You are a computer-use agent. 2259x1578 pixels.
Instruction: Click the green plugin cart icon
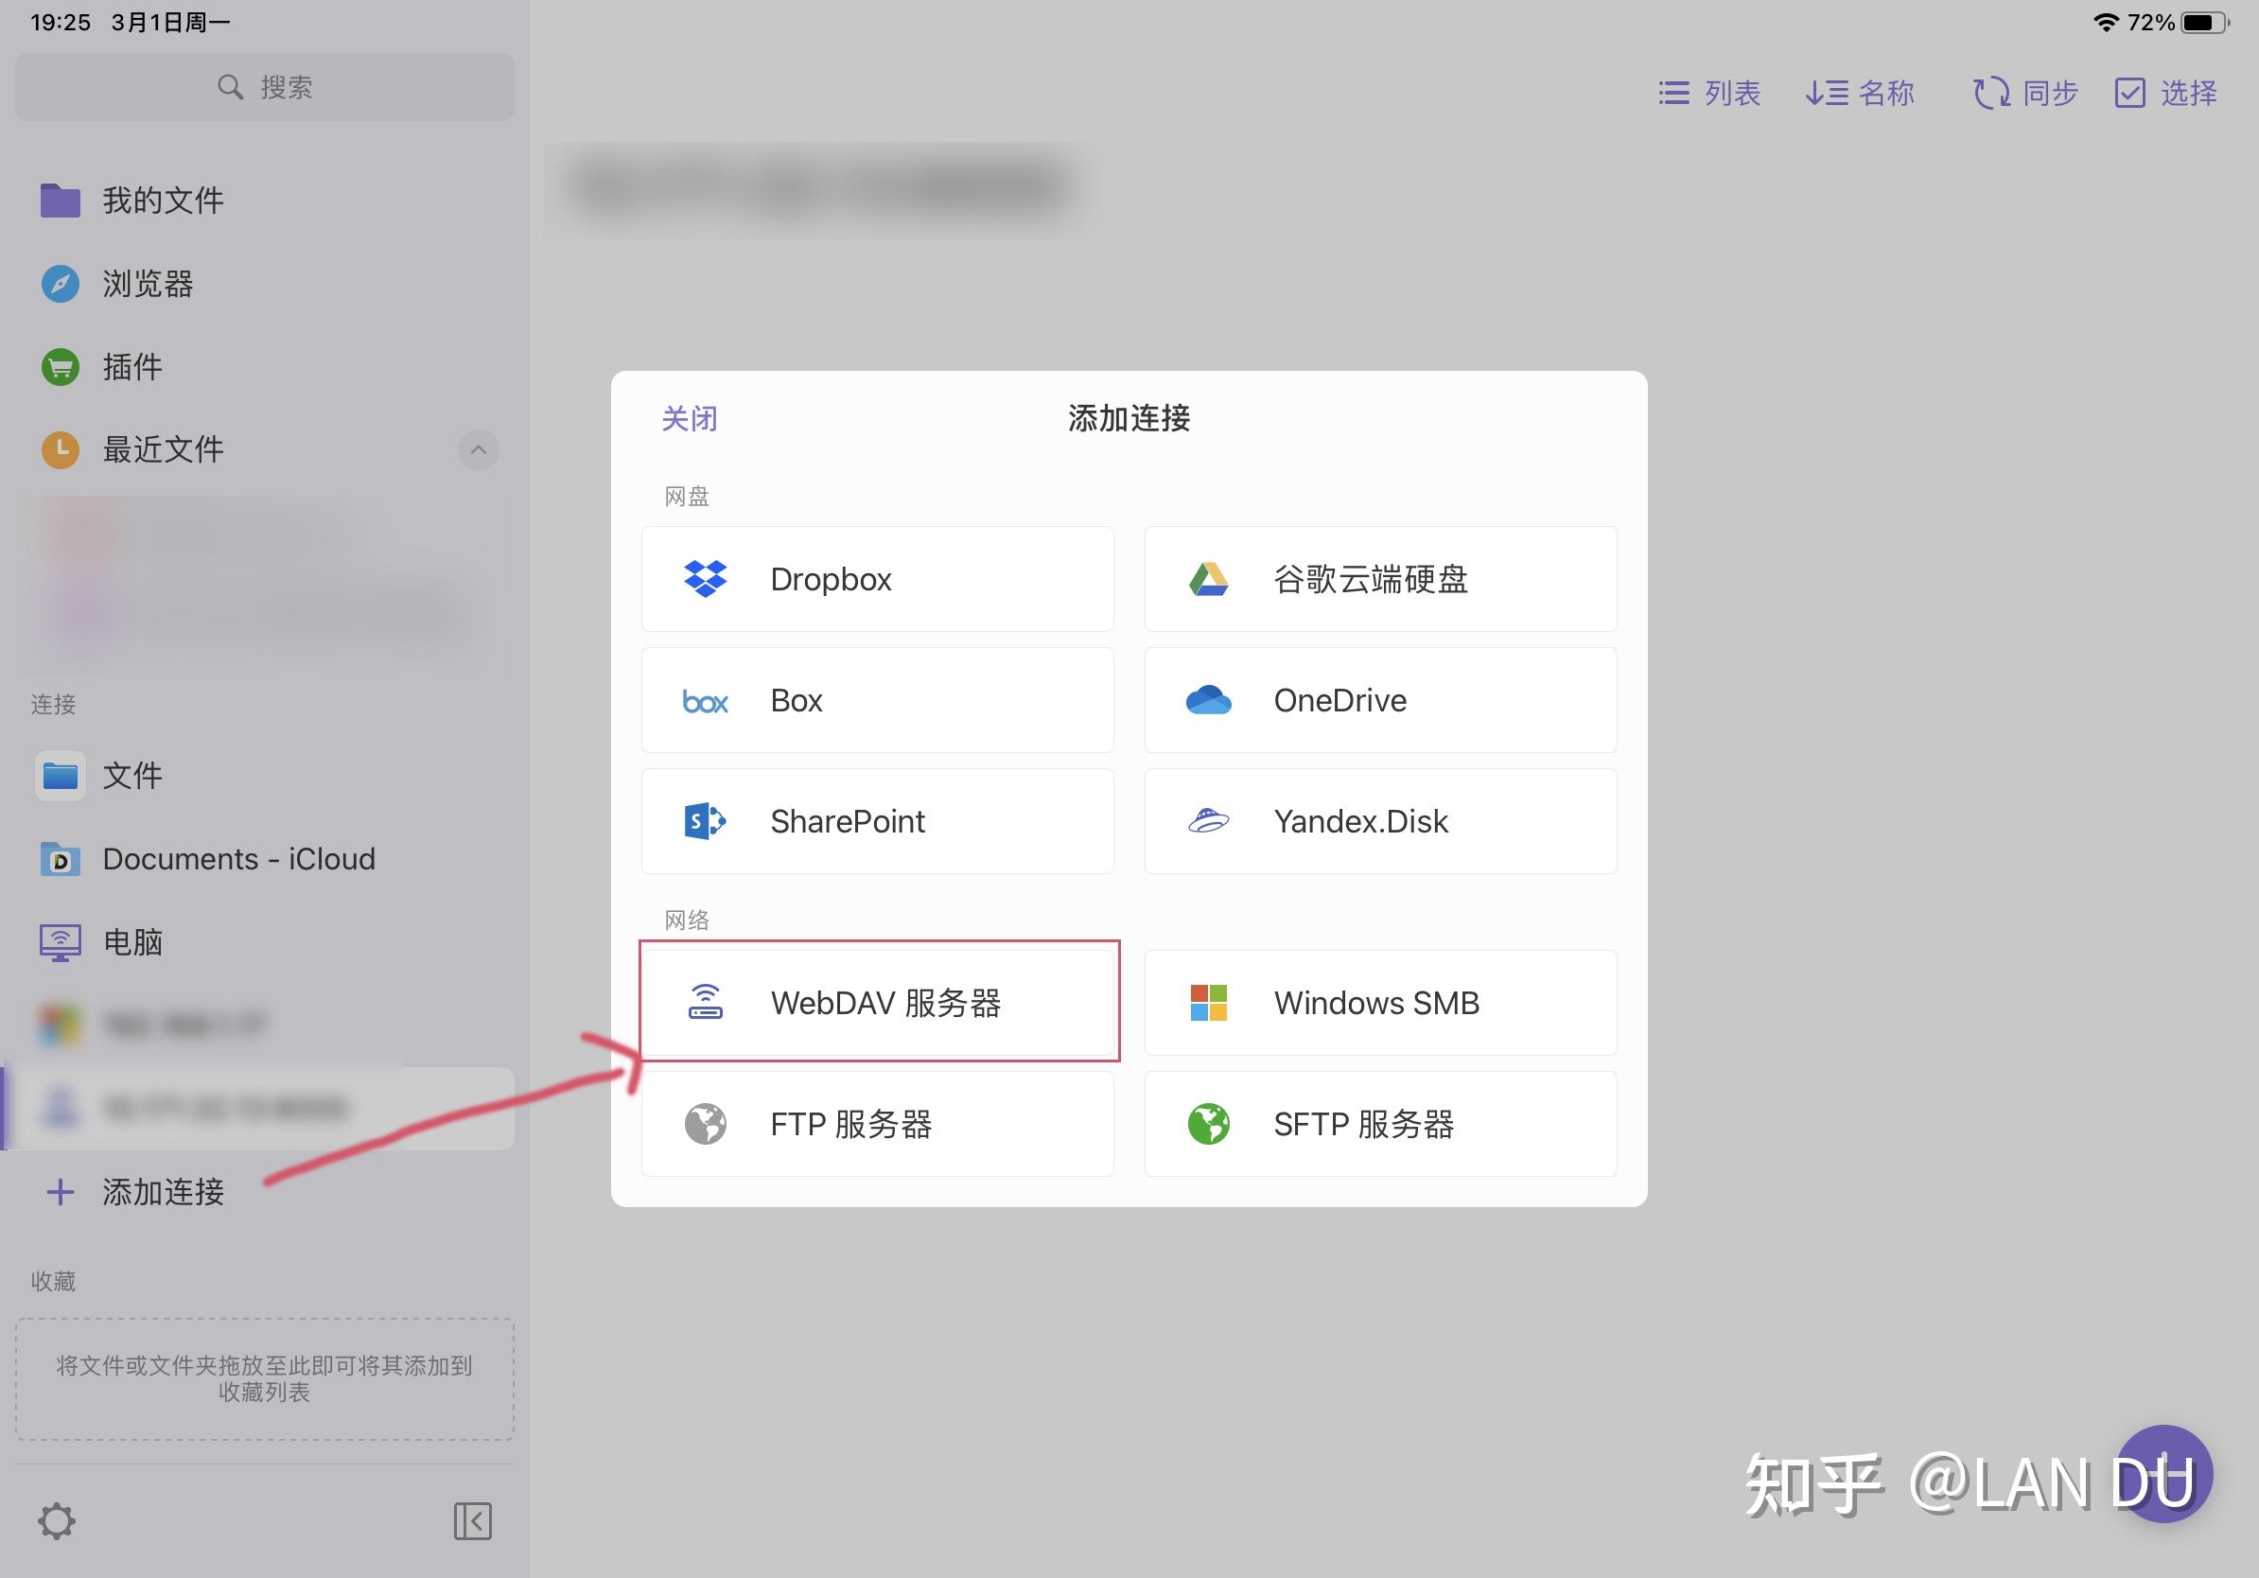[60, 367]
